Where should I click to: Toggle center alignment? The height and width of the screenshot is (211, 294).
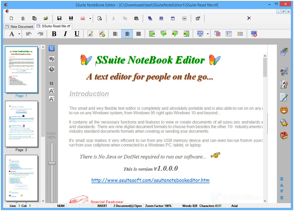tap(127, 34)
